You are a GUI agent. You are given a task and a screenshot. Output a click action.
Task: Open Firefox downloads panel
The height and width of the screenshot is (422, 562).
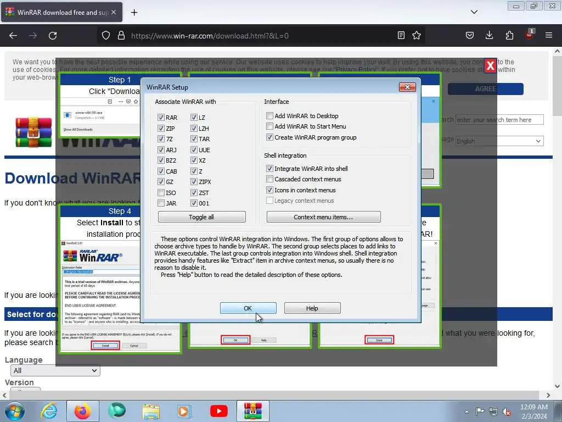[x=489, y=35]
